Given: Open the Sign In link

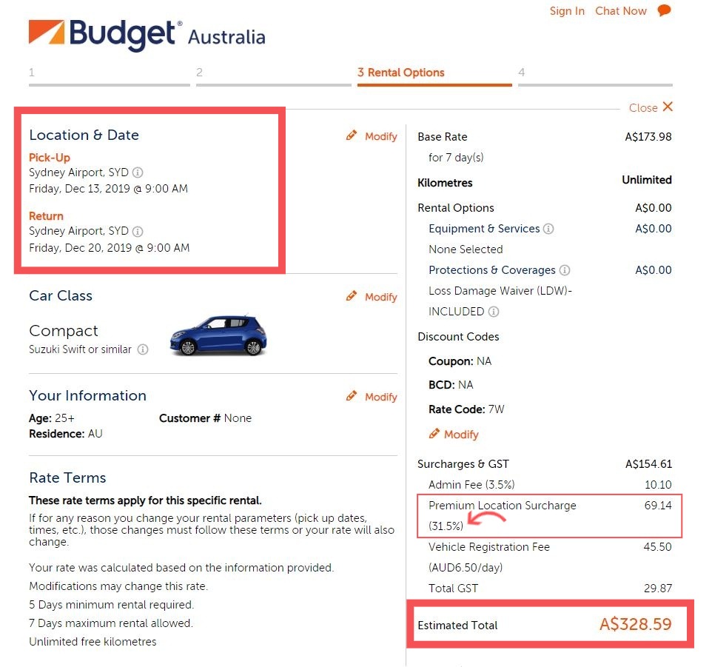Looking at the screenshot, I should 567,11.
